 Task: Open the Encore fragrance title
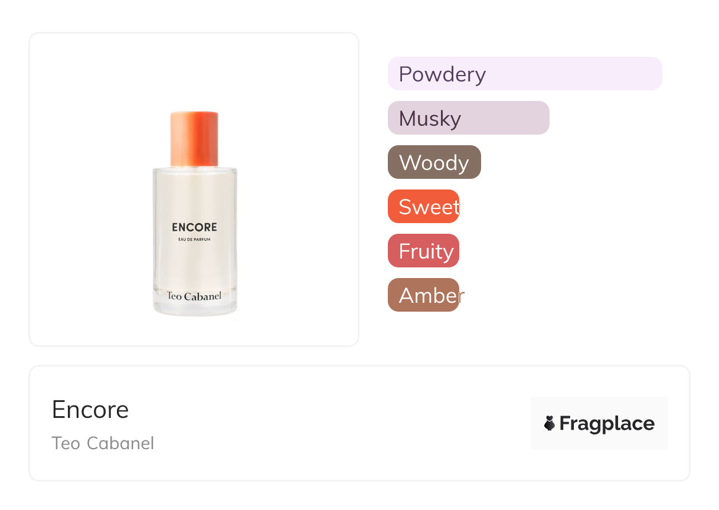[90, 409]
